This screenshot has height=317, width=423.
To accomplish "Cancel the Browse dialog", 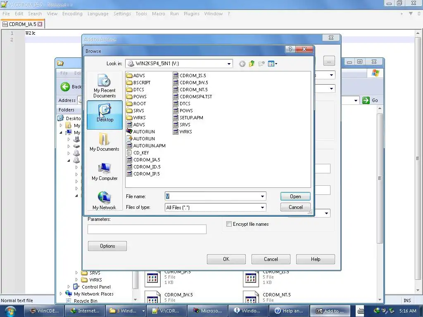I will pos(295,207).
